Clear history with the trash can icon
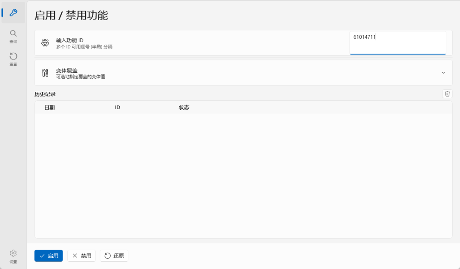Image resolution: width=460 pixels, height=269 pixels. [447, 93]
